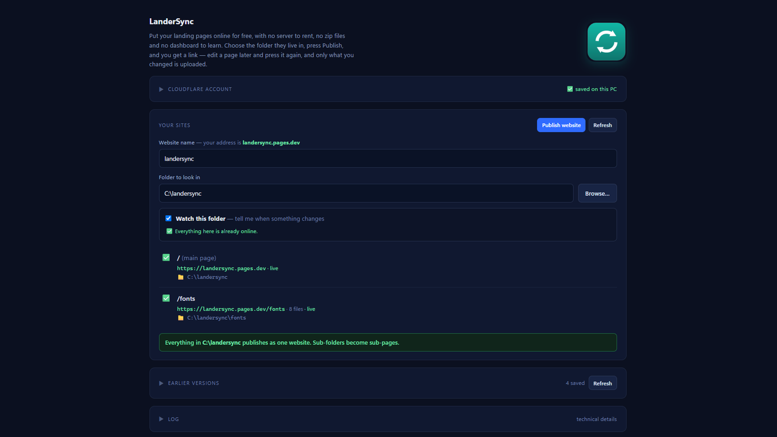This screenshot has height=437, width=777.
Task: Click the Website name input field
Action: tap(388, 159)
